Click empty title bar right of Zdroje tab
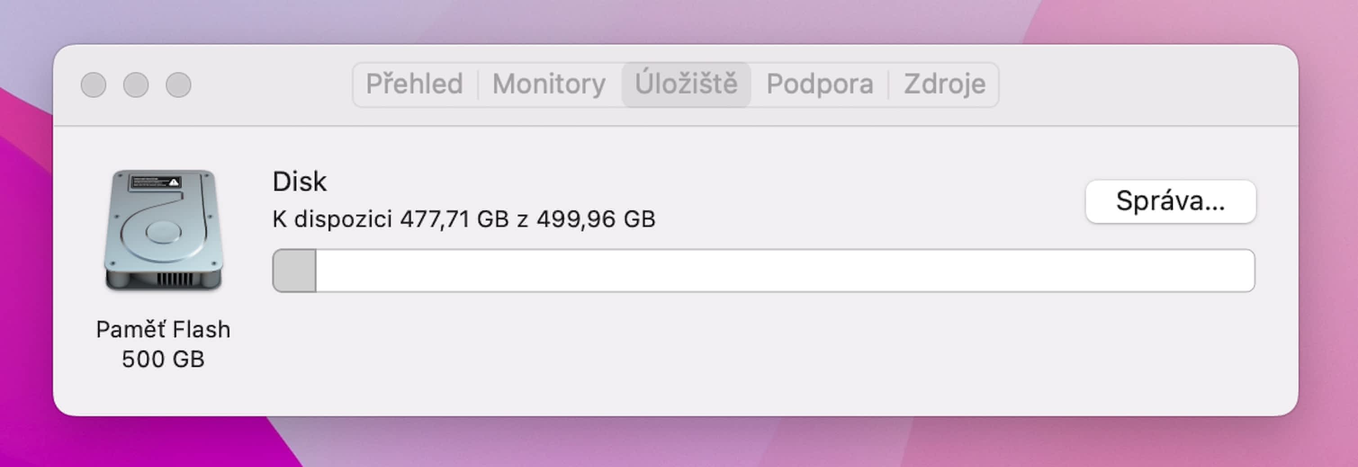Viewport: 1358px width, 467px height. 1133,84
